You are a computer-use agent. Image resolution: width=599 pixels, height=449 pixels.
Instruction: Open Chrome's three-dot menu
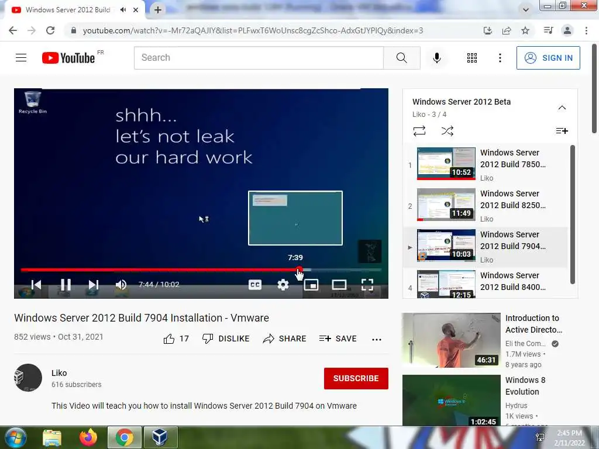[586, 30]
